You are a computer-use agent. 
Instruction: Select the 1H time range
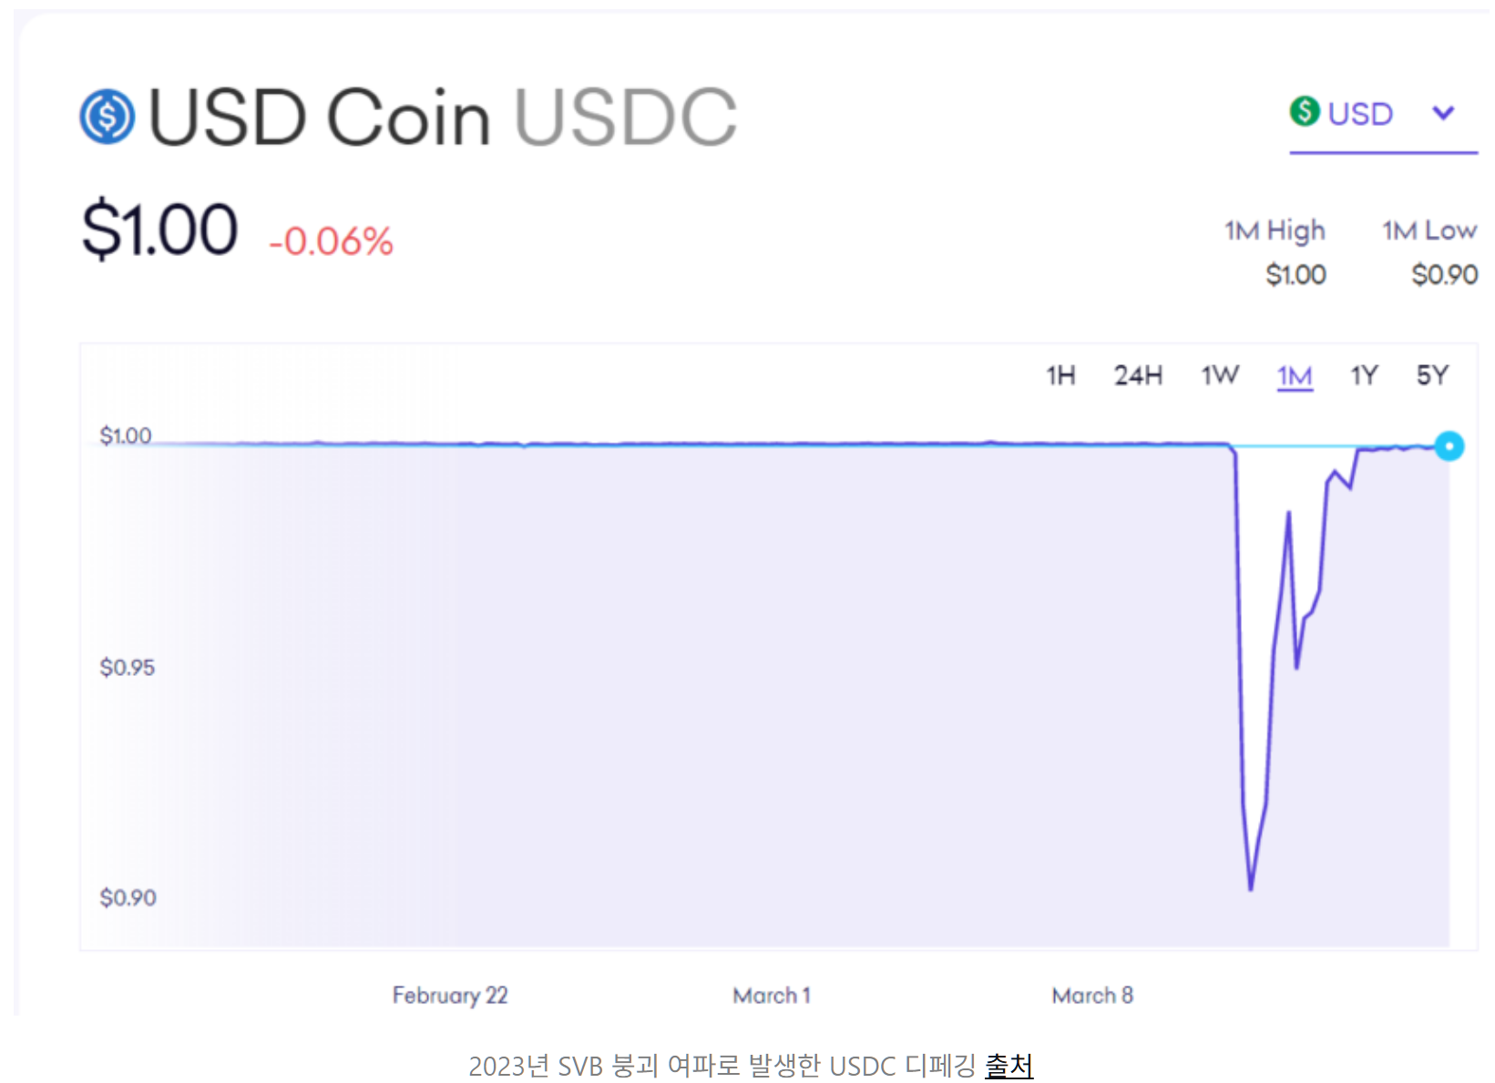click(x=1060, y=375)
